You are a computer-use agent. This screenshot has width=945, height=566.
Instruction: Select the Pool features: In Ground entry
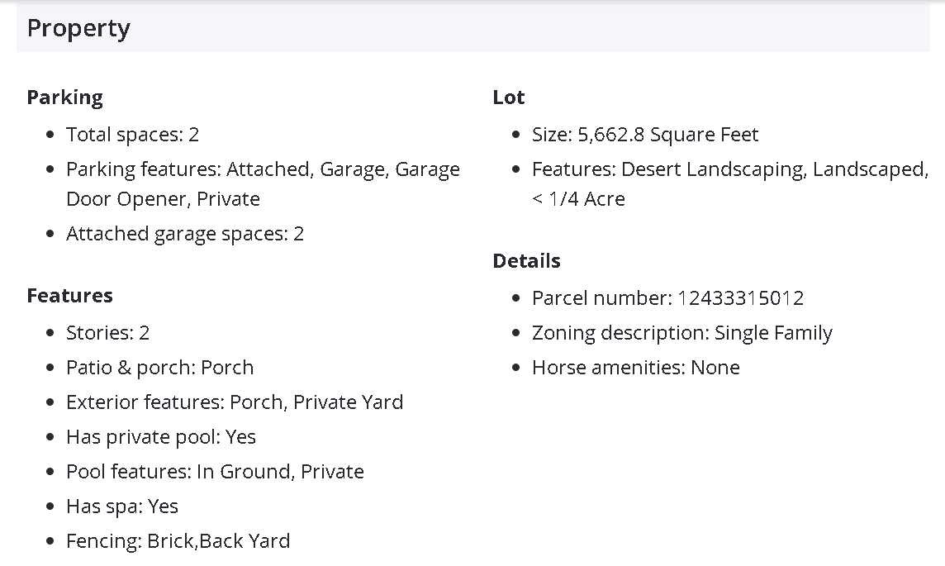(x=215, y=472)
